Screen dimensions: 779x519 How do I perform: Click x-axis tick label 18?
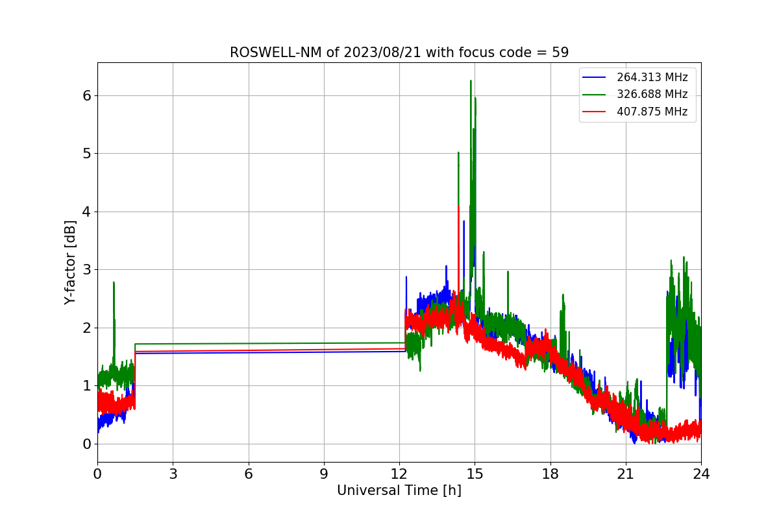[550, 474]
